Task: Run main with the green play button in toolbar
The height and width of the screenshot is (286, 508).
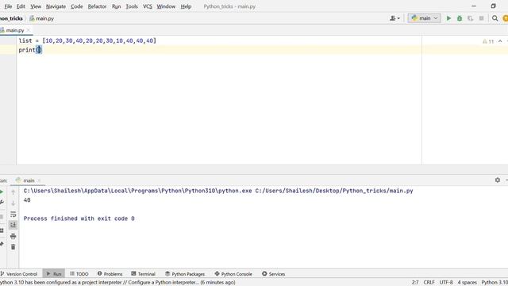Action: (x=448, y=18)
